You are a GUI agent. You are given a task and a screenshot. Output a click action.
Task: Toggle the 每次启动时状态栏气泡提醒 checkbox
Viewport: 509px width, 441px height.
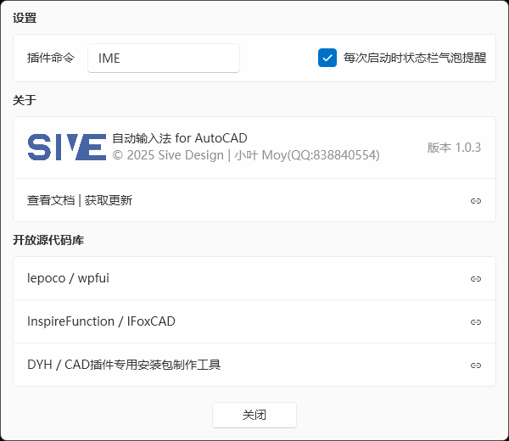[327, 58]
